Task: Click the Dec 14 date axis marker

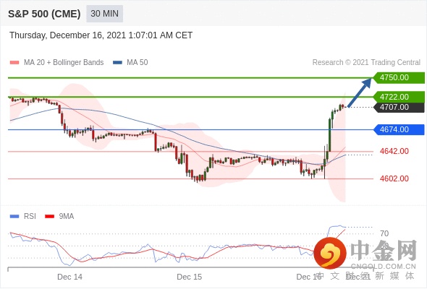Action: tap(69, 277)
